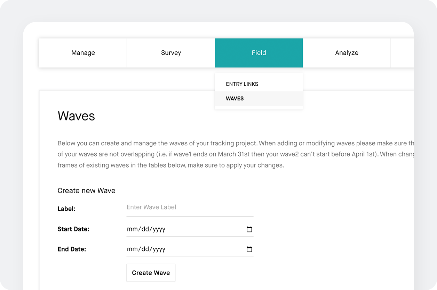Open the Survey tab
The width and height of the screenshot is (437, 290).
(x=171, y=53)
